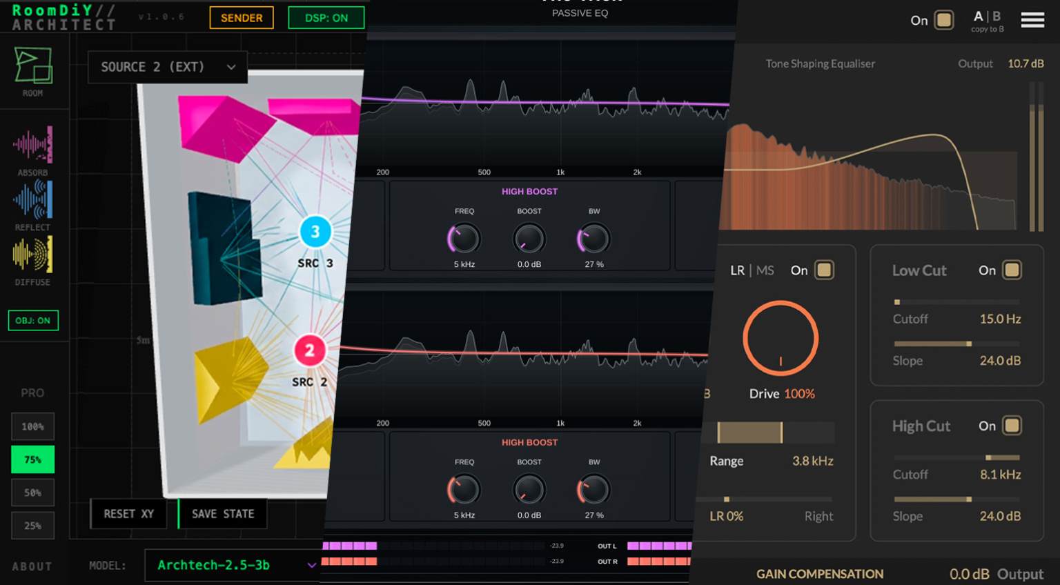Click the SAVE STATE button
The image size is (1060, 585).
pos(222,514)
